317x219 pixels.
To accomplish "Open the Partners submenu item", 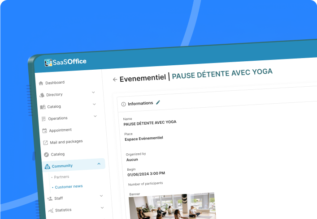I will [61, 177].
